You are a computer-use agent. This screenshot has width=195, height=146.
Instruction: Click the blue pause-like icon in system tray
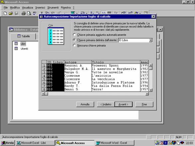click(165, 143)
